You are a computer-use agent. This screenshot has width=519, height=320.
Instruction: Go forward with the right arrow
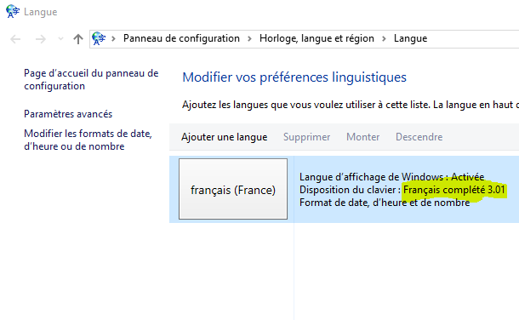[x=40, y=39]
